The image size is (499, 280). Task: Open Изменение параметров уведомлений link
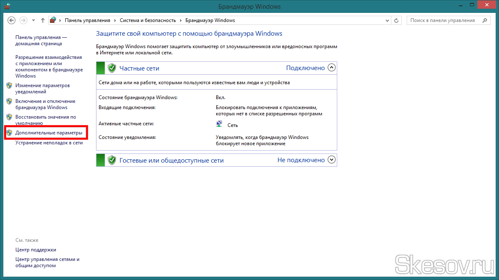[x=42, y=88]
